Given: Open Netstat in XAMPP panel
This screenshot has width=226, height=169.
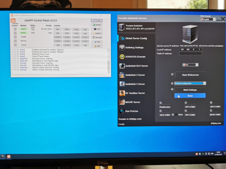Looking at the screenshot, I should point(97,25).
